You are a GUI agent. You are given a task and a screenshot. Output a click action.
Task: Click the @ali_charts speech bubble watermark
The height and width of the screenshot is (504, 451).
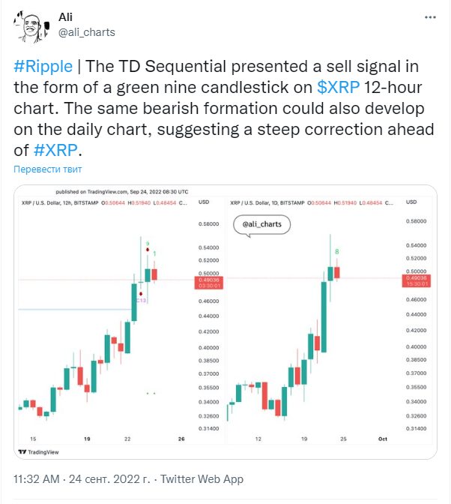click(x=261, y=225)
